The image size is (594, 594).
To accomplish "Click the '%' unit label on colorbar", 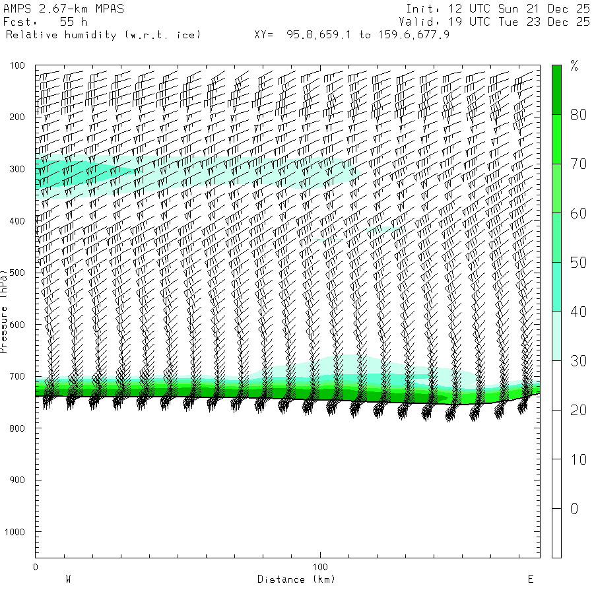I will coord(574,66).
